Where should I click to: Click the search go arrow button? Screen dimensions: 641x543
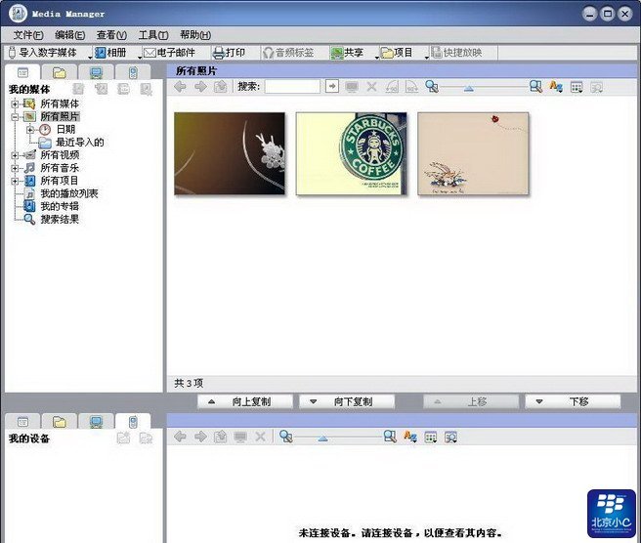pyautogui.click(x=332, y=87)
